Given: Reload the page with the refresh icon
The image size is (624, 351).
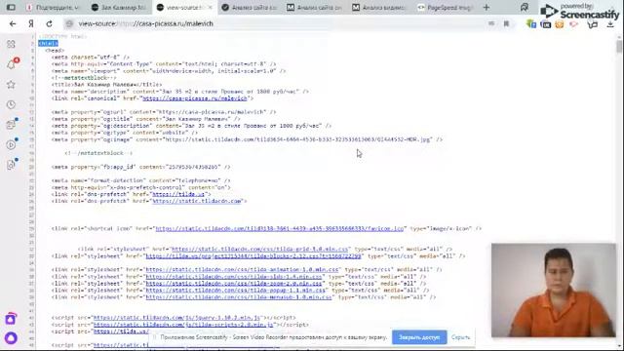Looking at the screenshot, I should (x=49, y=23).
